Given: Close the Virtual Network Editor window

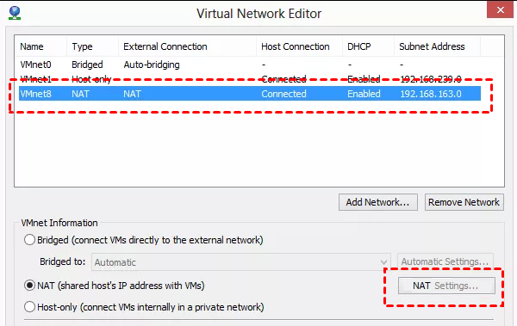Looking at the screenshot, I should coord(500,9).
